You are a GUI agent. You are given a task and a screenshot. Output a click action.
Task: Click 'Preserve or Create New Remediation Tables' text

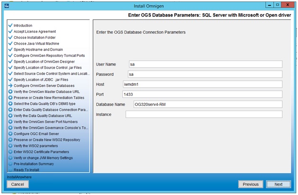49,98
